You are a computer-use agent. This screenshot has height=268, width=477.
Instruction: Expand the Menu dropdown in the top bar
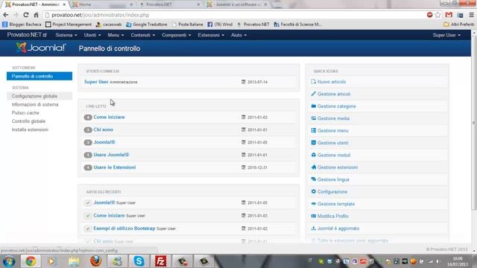click(x=116, y=35)
